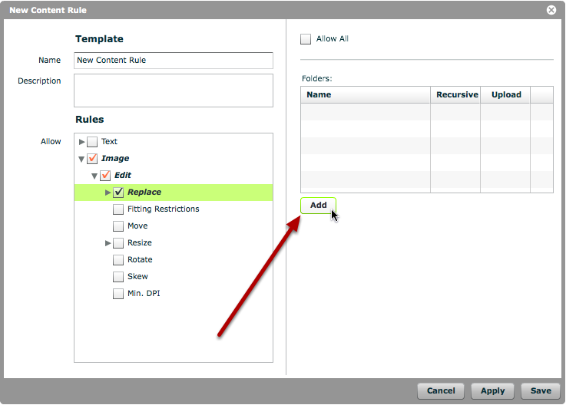This screenshot has width=566, height=405.
Task: Expand the Text tree node
Action: coord(82,142)
